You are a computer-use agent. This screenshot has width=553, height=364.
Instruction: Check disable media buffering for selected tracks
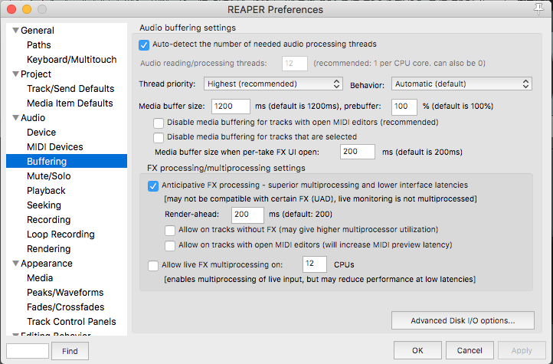pos(159,137)
